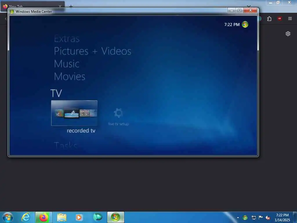Viewport: 297px width, 223px height.
Task: Click the Media Center clock 7:22 PM
Action: [232, 25]
